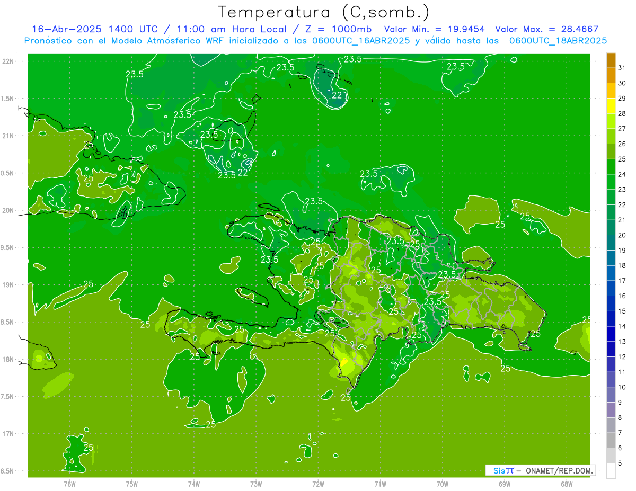Click the legend scale value '18'

click(x=622, y=265)
